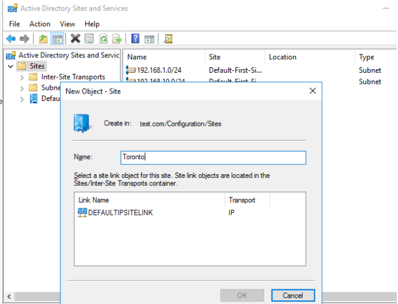Export the list using the toolbar icon
Screen dimensions: 398x304
pyautogui.click(x=117, y=39)
